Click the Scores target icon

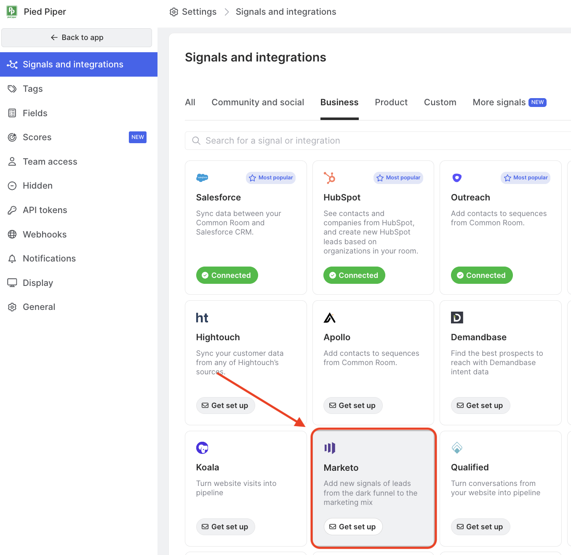click(x=12, y=137)
